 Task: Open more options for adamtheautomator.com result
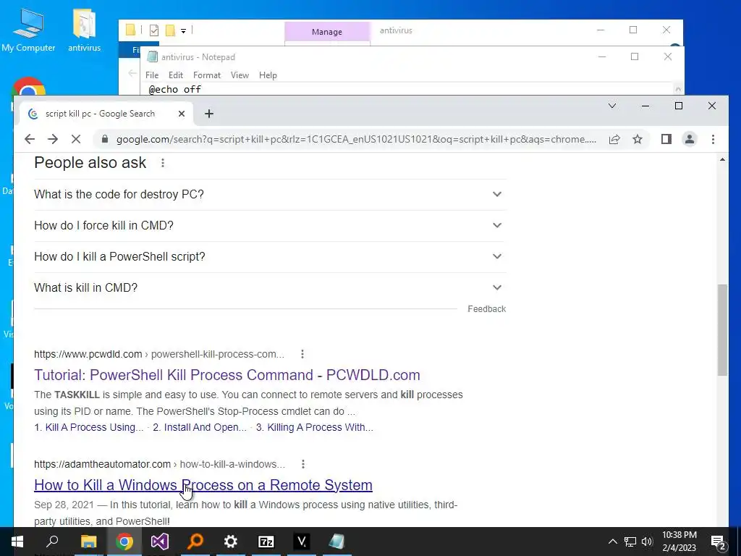click(303, 464)
